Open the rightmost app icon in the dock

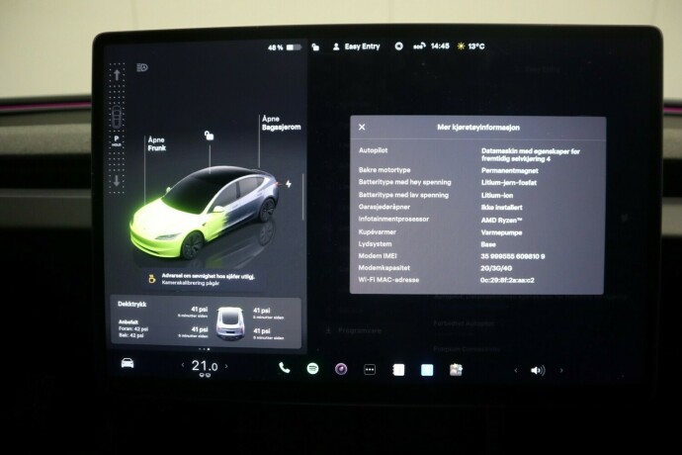456,370
